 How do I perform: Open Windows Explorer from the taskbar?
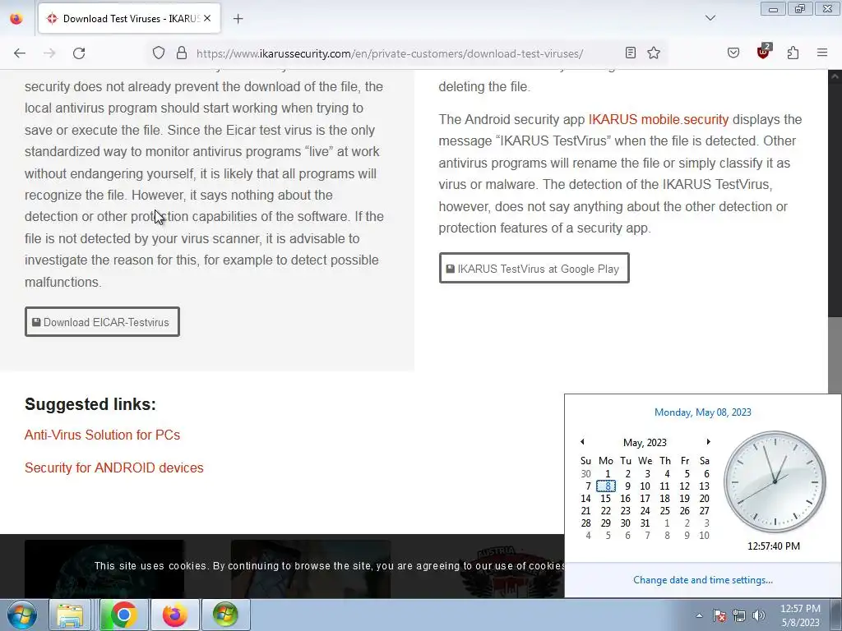pyautogui.click(x=71, y=615)
